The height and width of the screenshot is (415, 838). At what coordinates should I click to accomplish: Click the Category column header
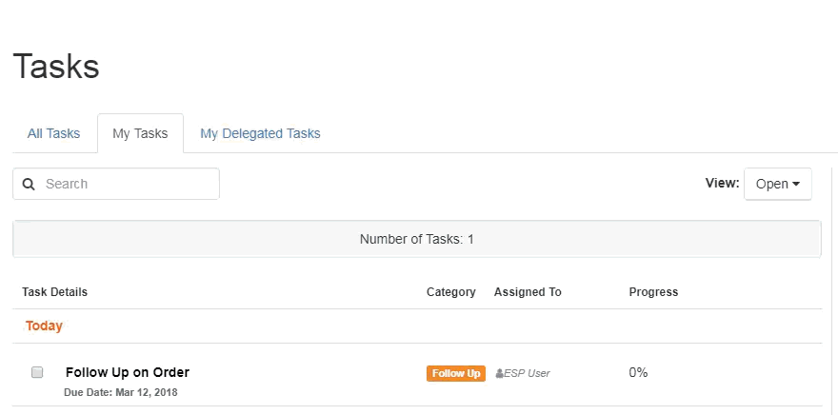(x=451, y=292)
